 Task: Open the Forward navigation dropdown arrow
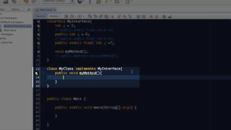(x=83, y=16)
